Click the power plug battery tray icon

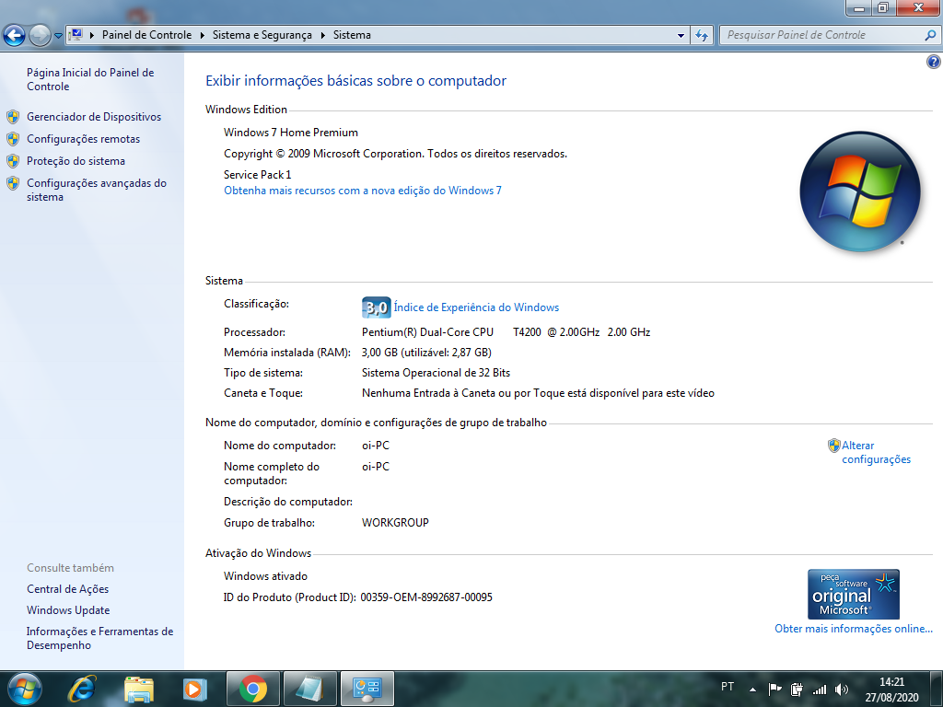[797, 690]
